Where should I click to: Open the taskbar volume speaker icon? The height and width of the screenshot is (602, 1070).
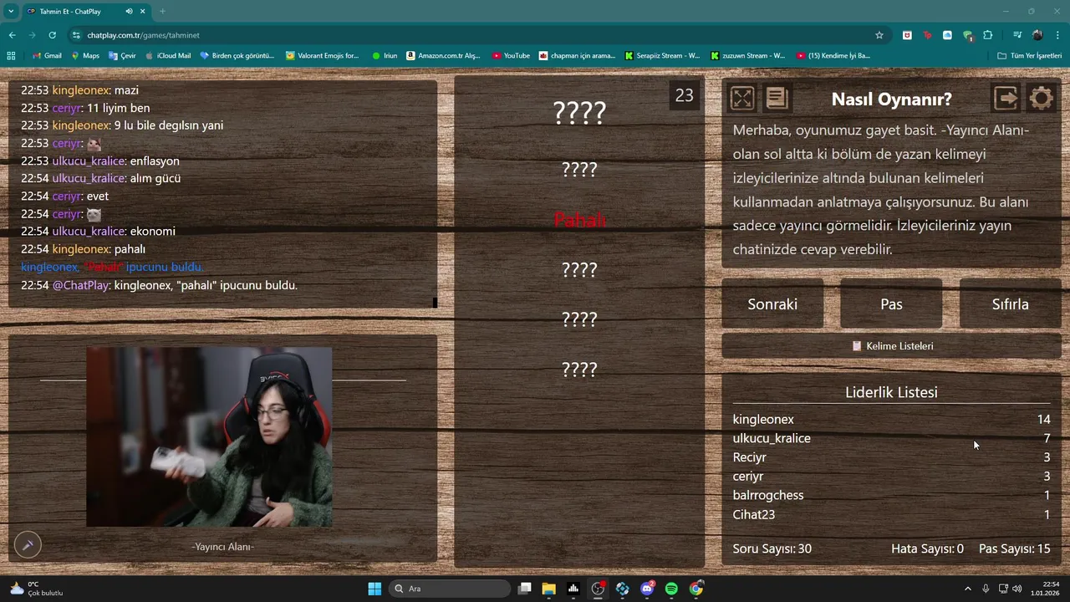[x=1016, y=589]
